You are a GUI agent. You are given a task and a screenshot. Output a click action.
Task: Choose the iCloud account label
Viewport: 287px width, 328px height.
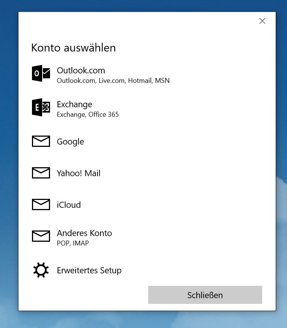click(x=69, y=205)
